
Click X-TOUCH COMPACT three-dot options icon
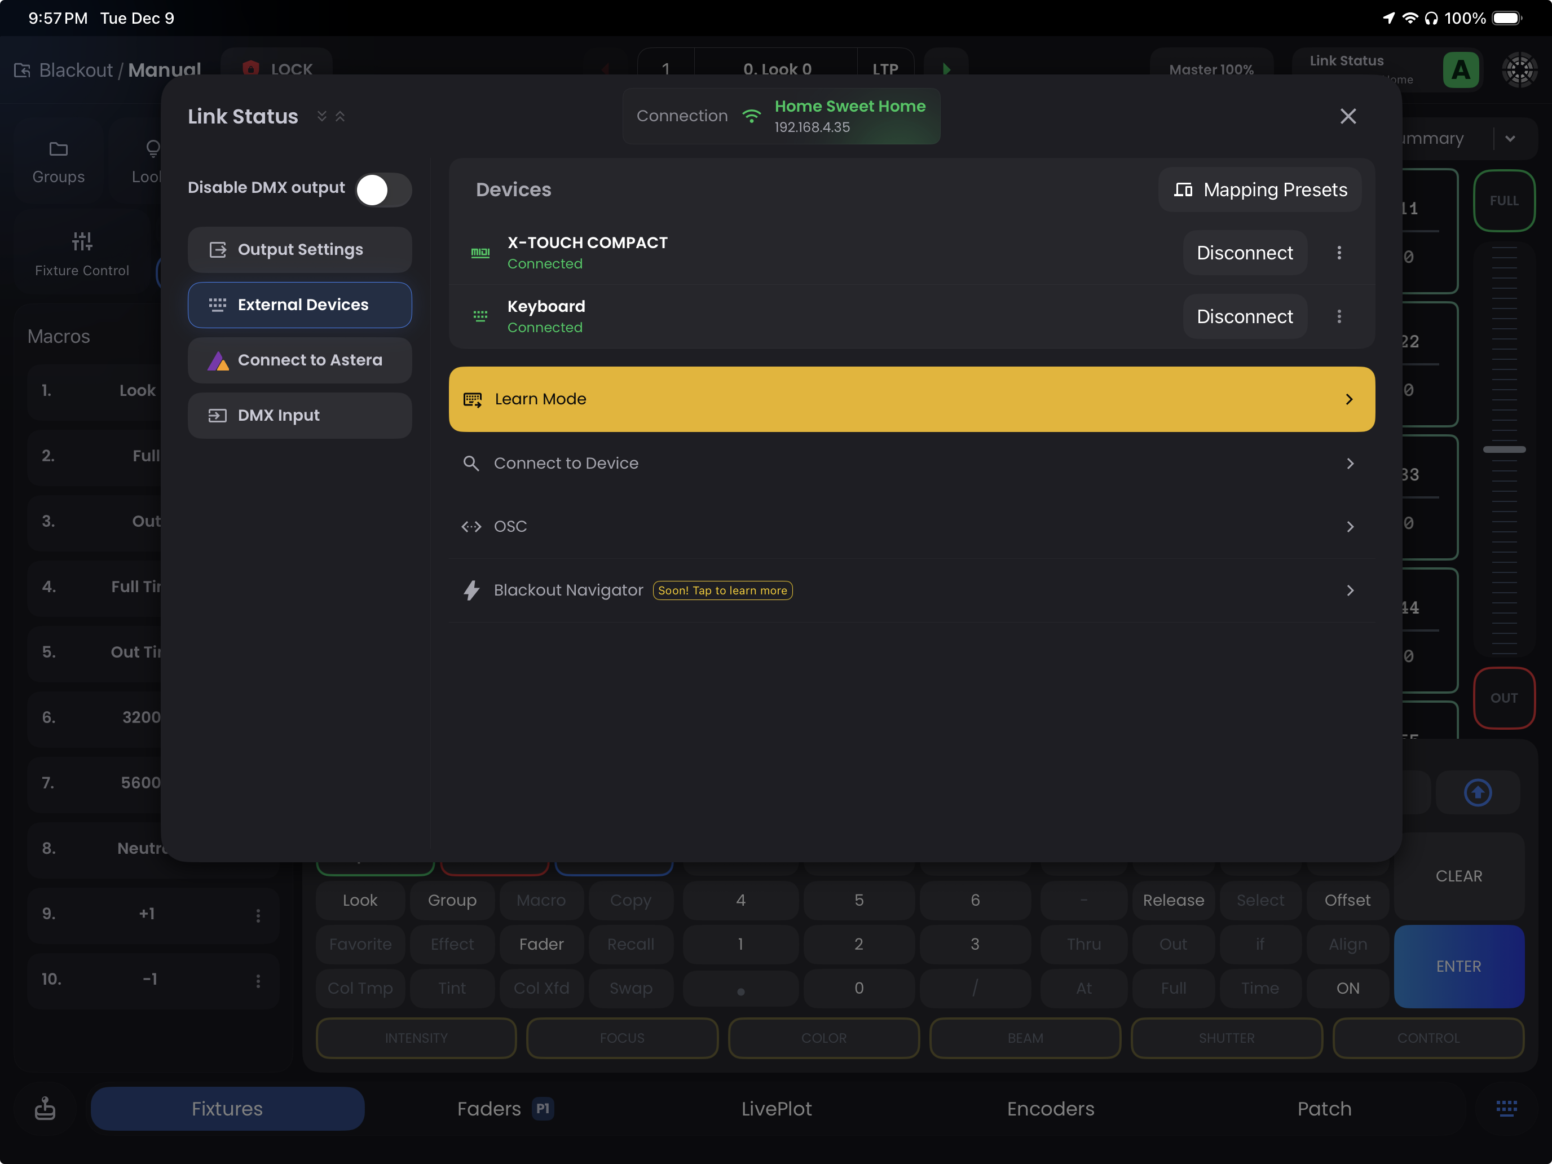pos(1339,253)
